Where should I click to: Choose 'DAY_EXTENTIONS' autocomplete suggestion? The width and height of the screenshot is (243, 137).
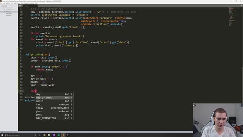pyautogui.click(x=54, y=118)
